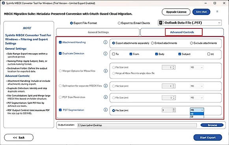Uncheck the Duplicate Detection checkbox
This screenshot has height=145, width=229.
[x=60, y=54]
